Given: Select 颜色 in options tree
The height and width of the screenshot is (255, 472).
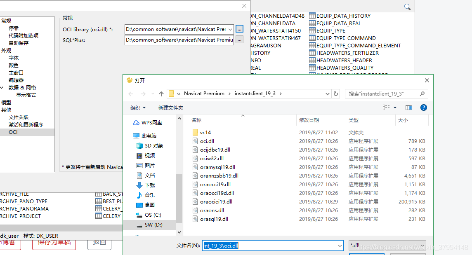Looking at the screenshot, I should click(14, 65).
